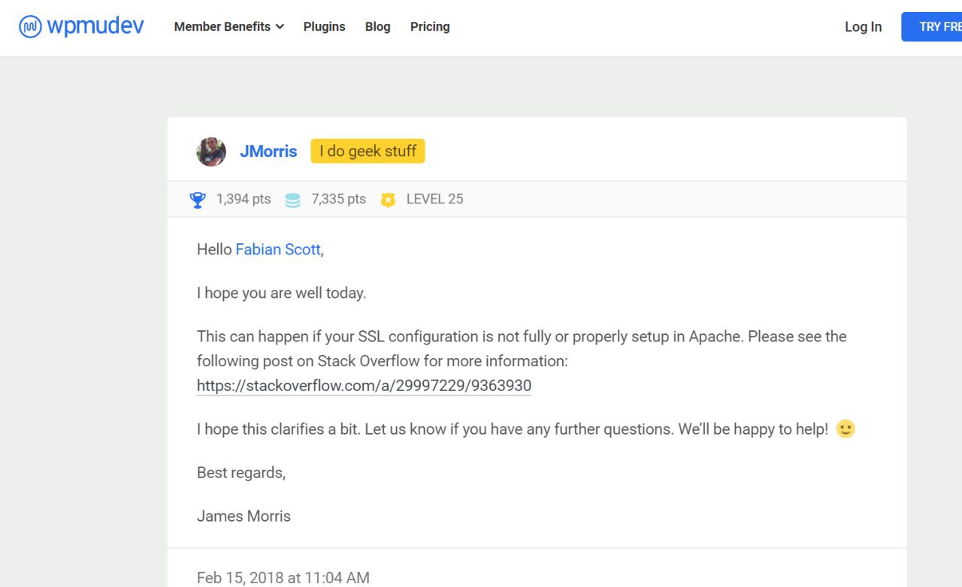Click the yellow level badge icon

(388, 200)
